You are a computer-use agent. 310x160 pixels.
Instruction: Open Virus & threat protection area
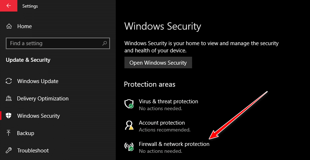point(168,101)
